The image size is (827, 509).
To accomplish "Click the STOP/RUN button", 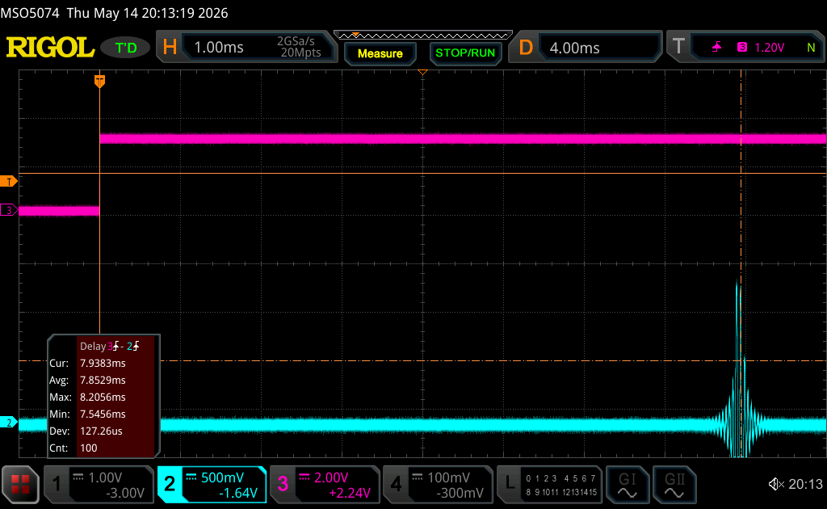I will tap(465, 53).
